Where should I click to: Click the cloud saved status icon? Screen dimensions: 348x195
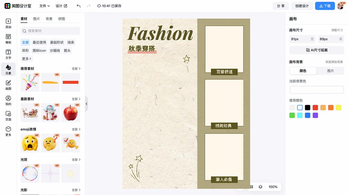tap(99, 6)
